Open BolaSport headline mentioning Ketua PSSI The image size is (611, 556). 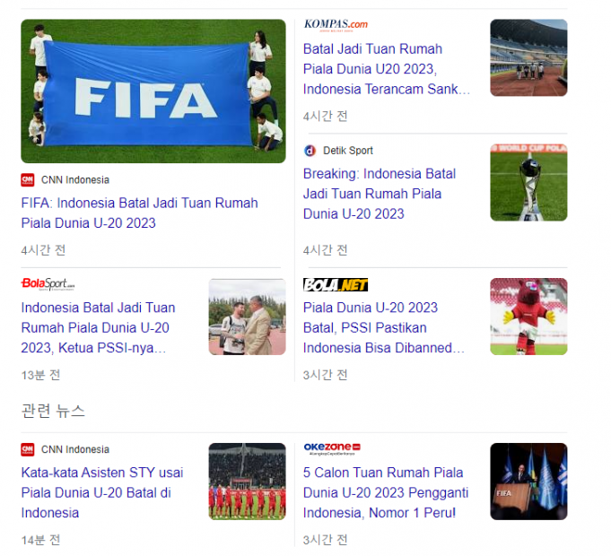(x=98, y=327)
